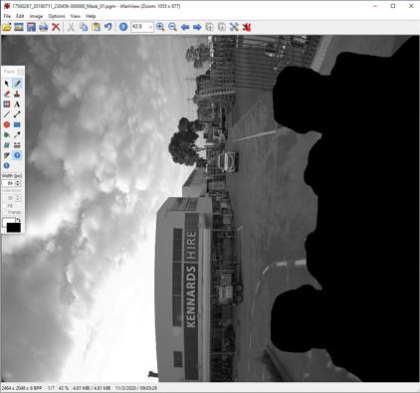Select the Eraser tool in Paint panel
This screenshot has height=393, width=420.
click(7, 94)
